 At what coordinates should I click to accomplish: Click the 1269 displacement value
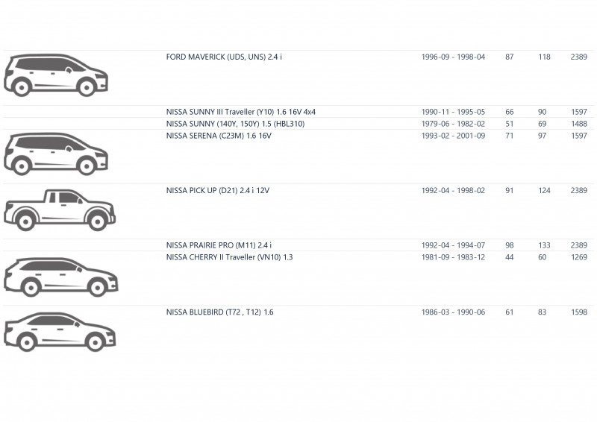coord(579,256)
